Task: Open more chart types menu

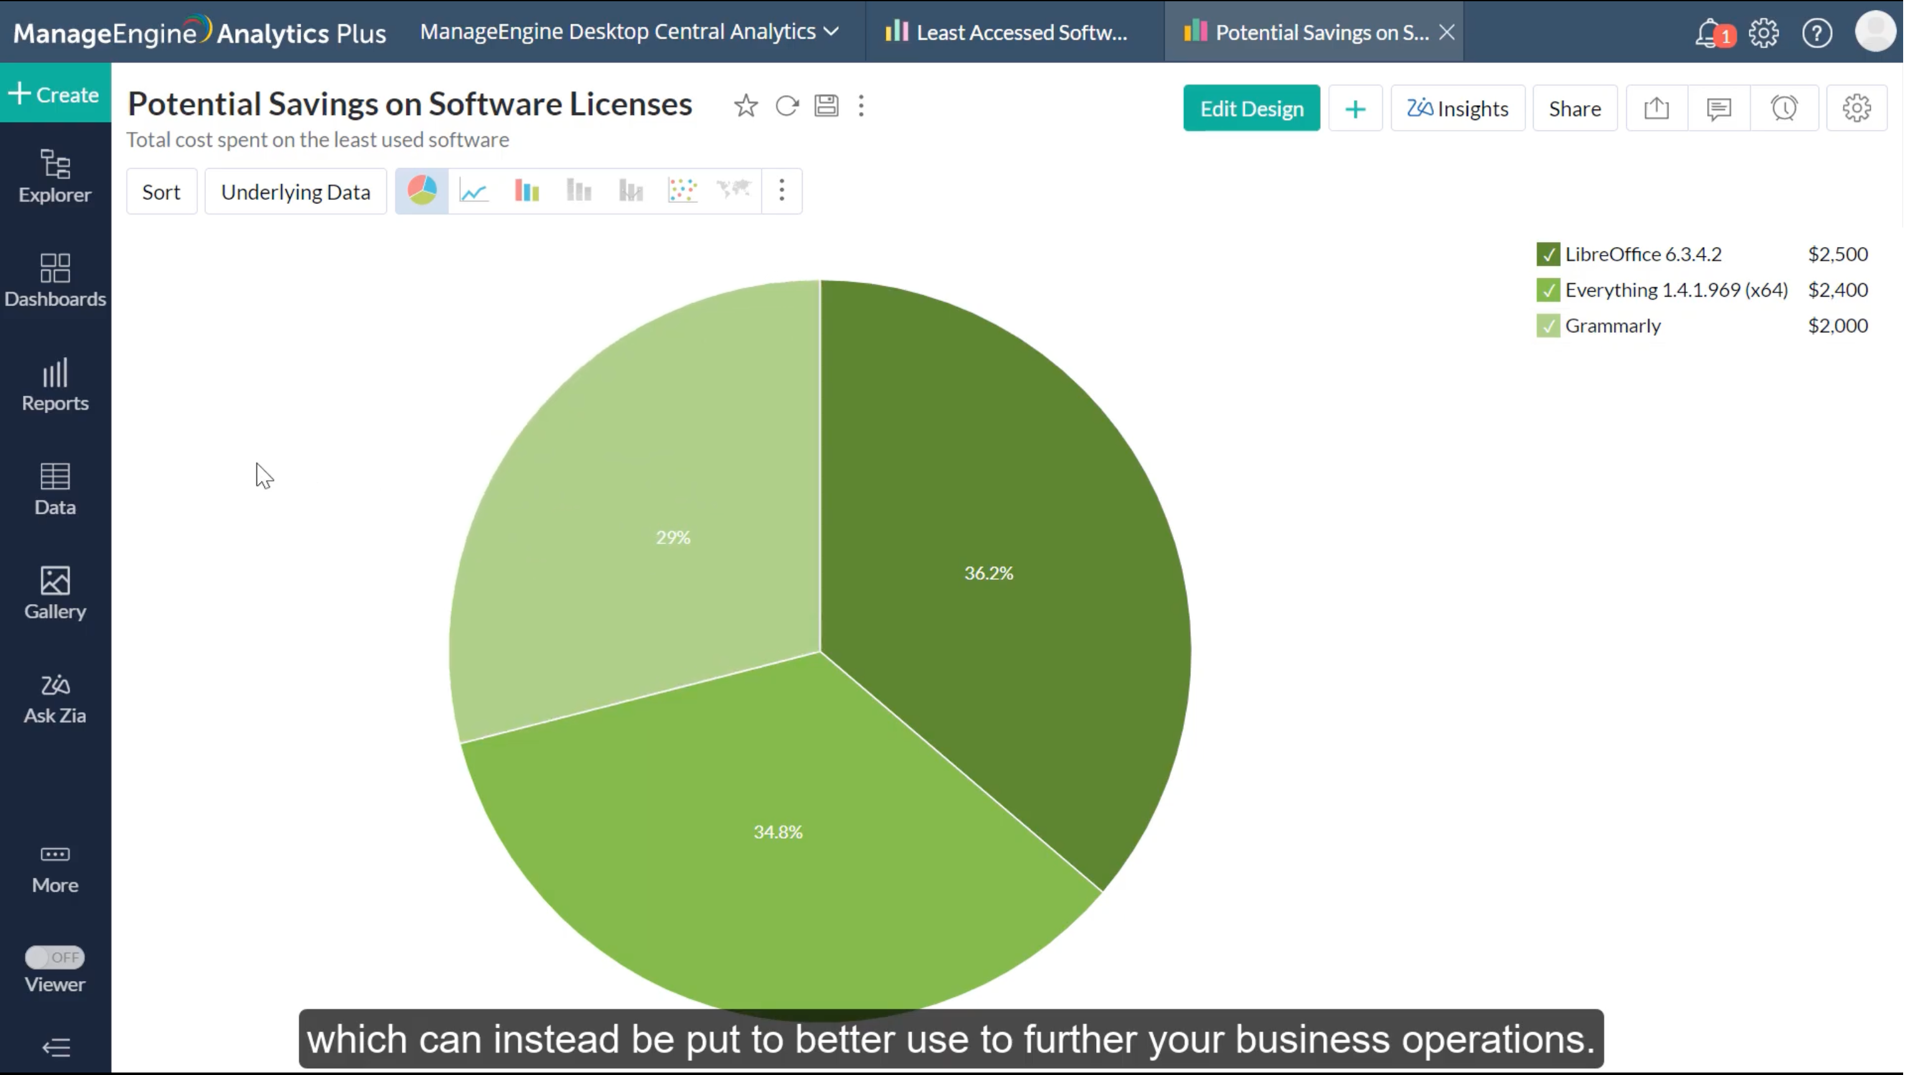Action: [x=781, y=191]
